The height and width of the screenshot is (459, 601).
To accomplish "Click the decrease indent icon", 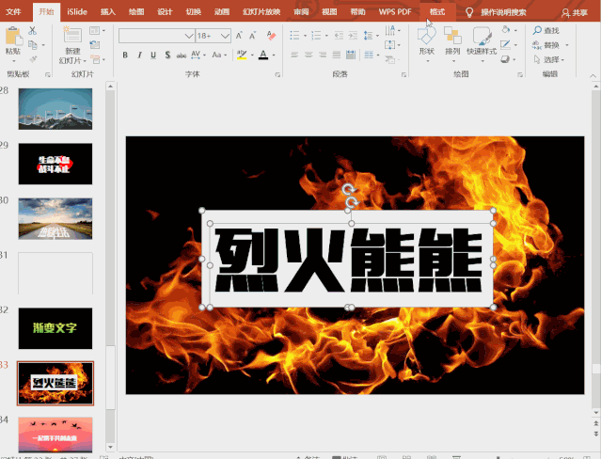I will click(x=339, y=36).
